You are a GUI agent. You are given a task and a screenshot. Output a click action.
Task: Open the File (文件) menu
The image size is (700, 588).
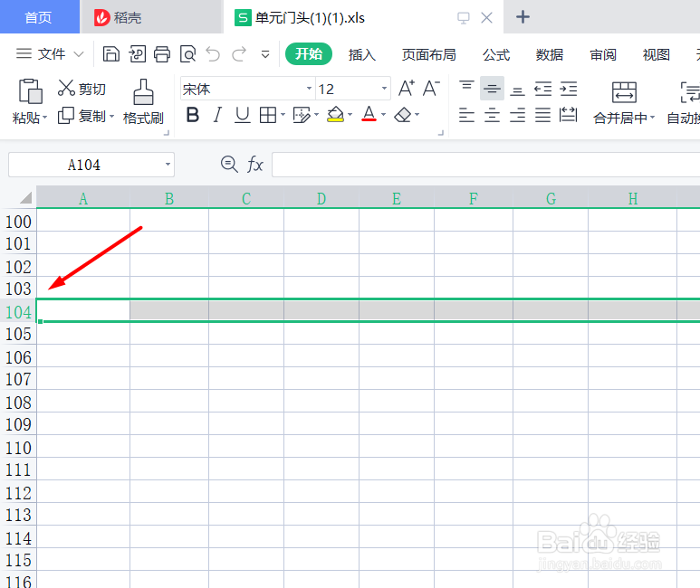(50, 54)
